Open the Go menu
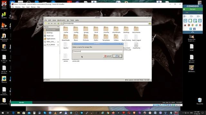This screenshot has width=206, height=115. coord(68,20)
